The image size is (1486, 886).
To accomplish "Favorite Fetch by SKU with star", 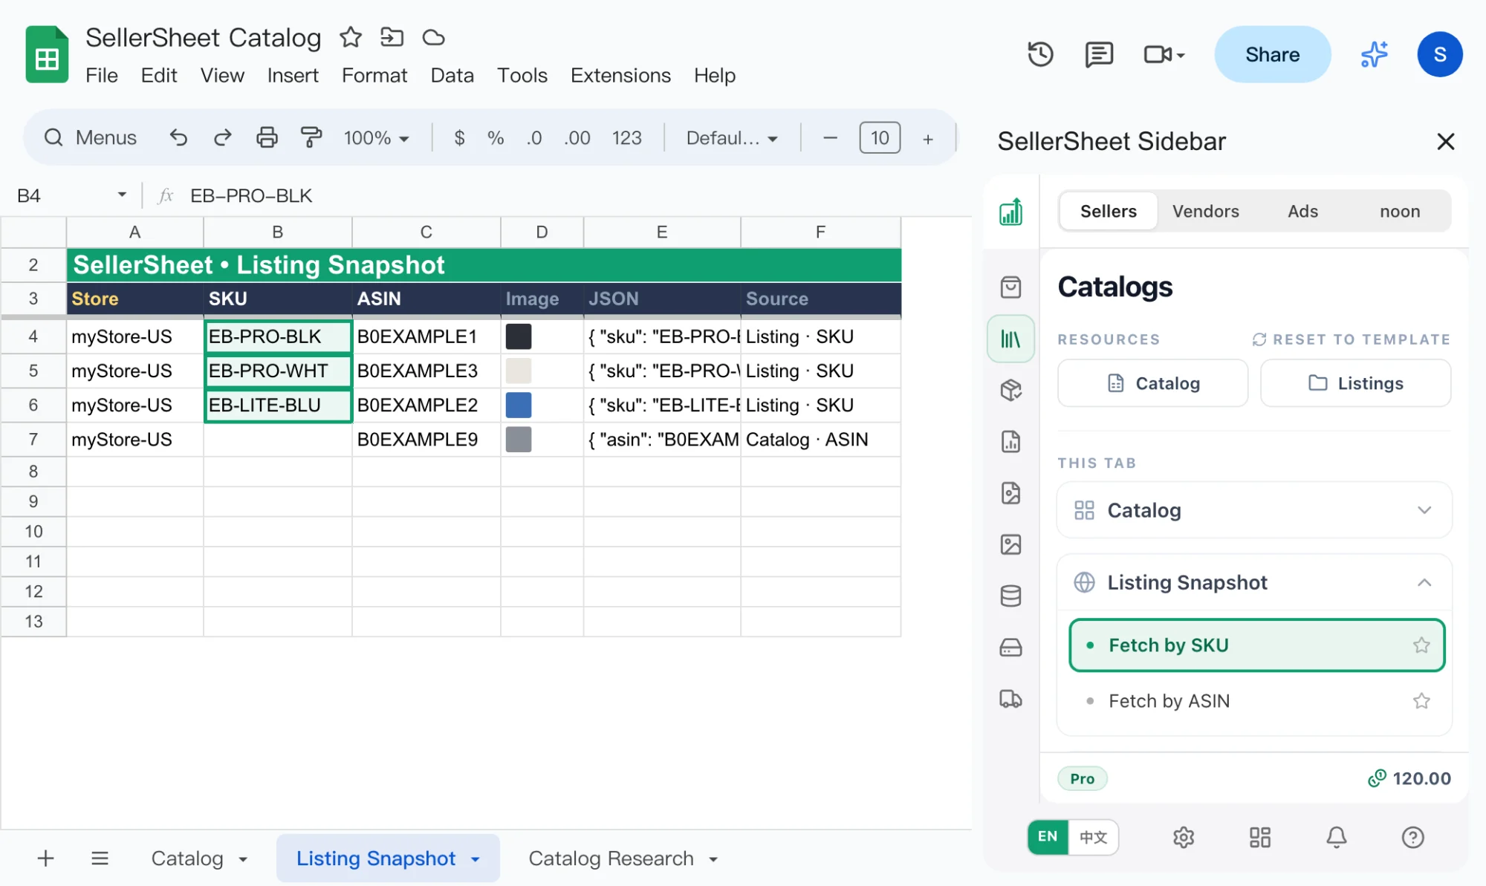I will pos(1421,645).
